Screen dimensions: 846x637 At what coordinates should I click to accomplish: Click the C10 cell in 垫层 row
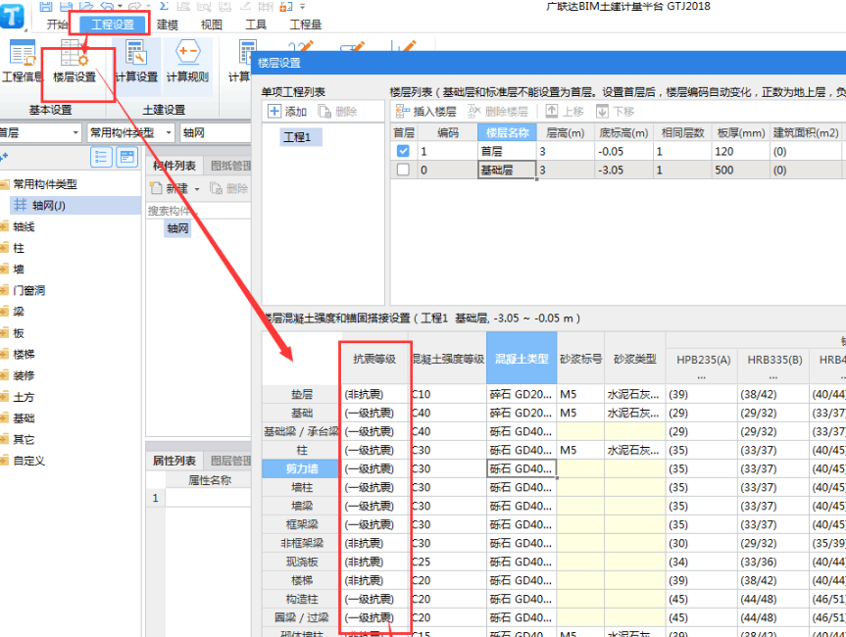click(x=448, y=394)
